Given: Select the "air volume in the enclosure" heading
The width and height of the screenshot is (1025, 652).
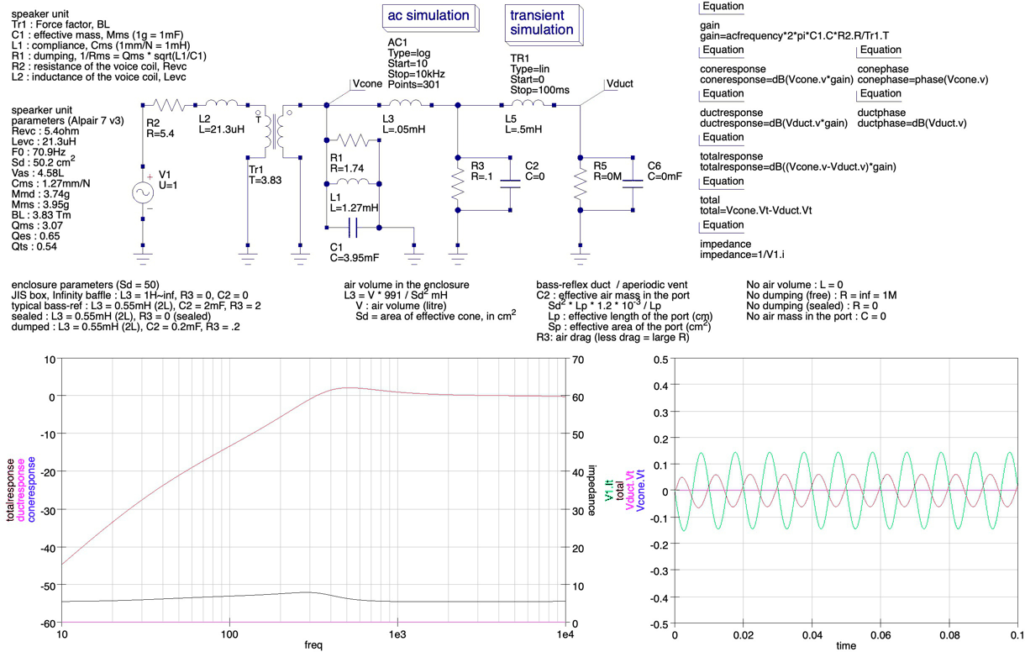Looking at the screenshot, I should pyautogui.click(x=407, y=284).
